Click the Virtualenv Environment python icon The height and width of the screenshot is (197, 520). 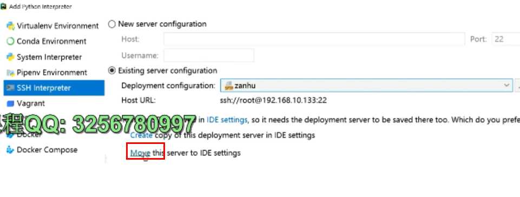tap(11, 26)
